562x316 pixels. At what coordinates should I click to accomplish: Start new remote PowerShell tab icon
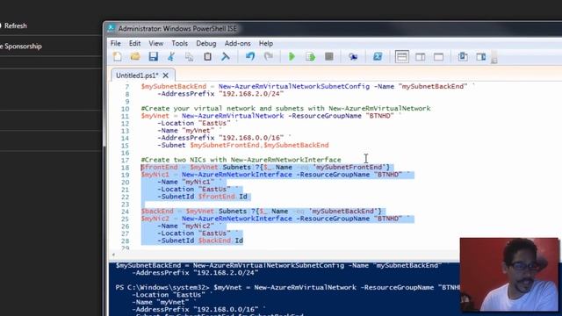coord(353,56)
